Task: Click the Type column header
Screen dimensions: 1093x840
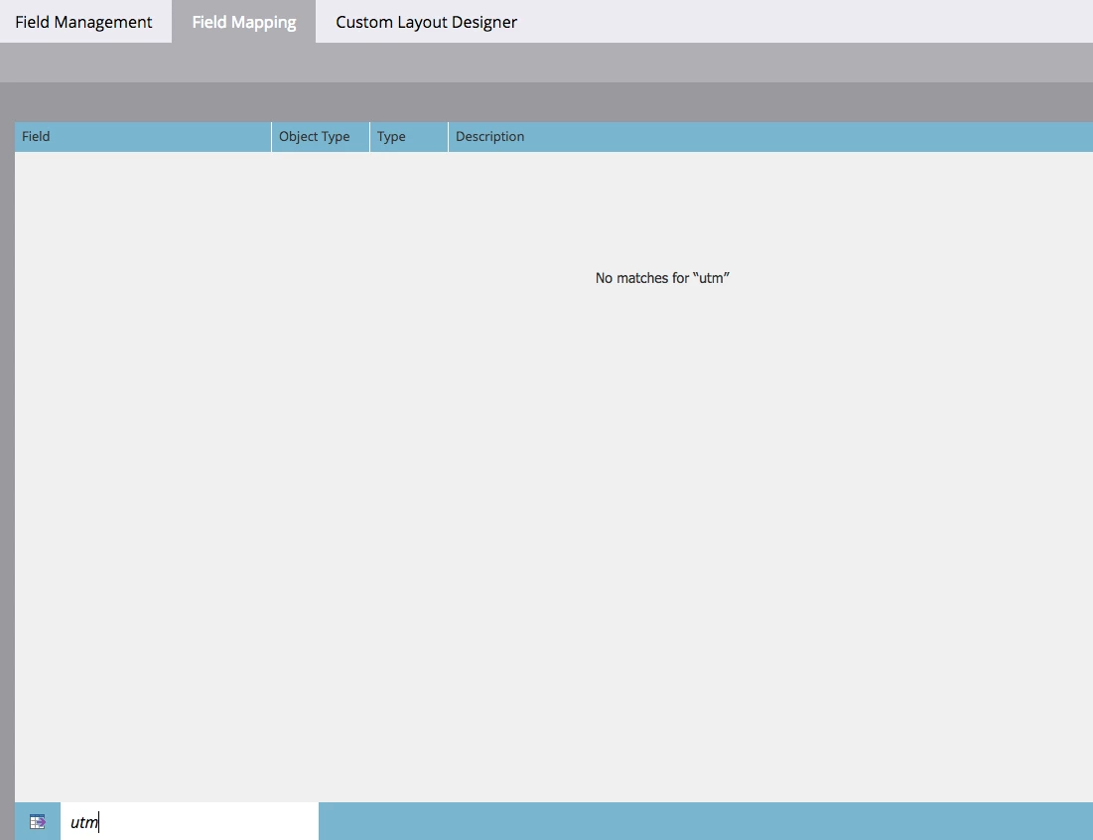Action: click(x=409, y=137)
